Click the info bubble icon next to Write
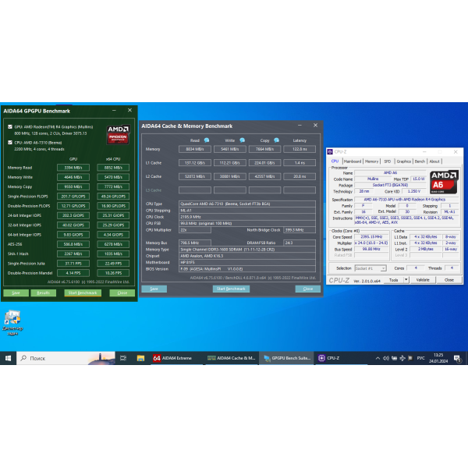The height and width of the screenshot is (468, 468). 242,140
